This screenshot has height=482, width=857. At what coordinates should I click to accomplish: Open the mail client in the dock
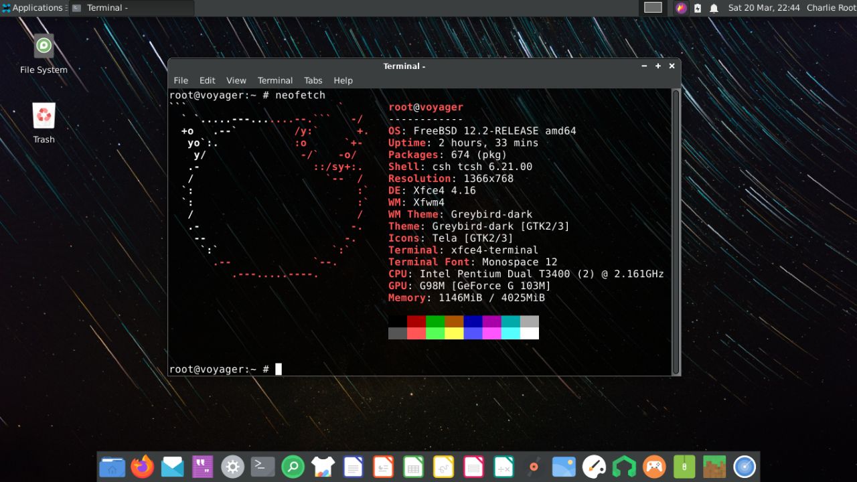click(x=173, y=467)
